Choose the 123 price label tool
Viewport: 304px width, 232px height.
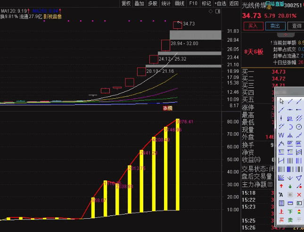click(290, 118)
